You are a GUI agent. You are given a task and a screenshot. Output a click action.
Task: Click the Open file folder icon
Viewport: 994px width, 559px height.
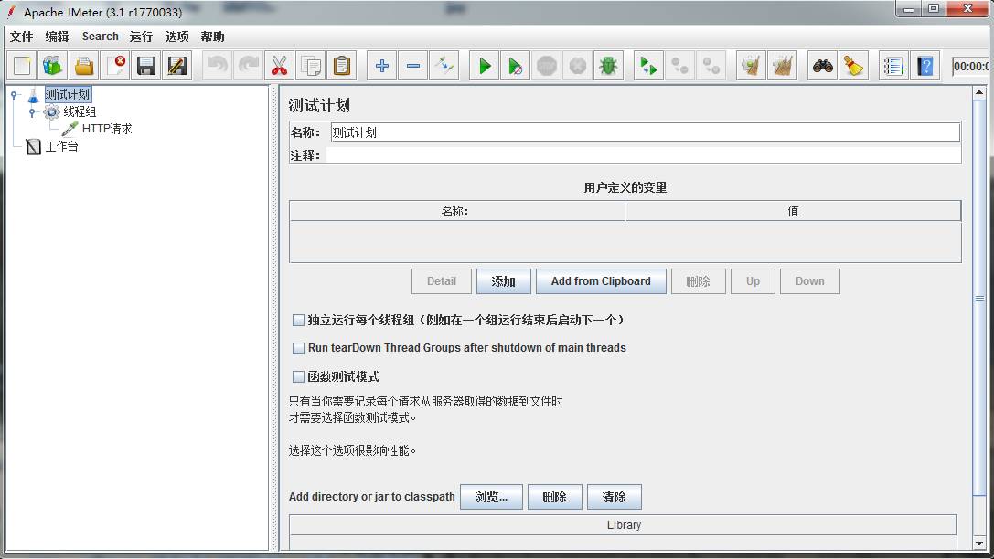(x=84, y=66)
